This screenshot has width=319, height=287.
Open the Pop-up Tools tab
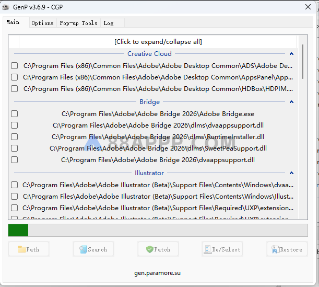pos(78,23)
